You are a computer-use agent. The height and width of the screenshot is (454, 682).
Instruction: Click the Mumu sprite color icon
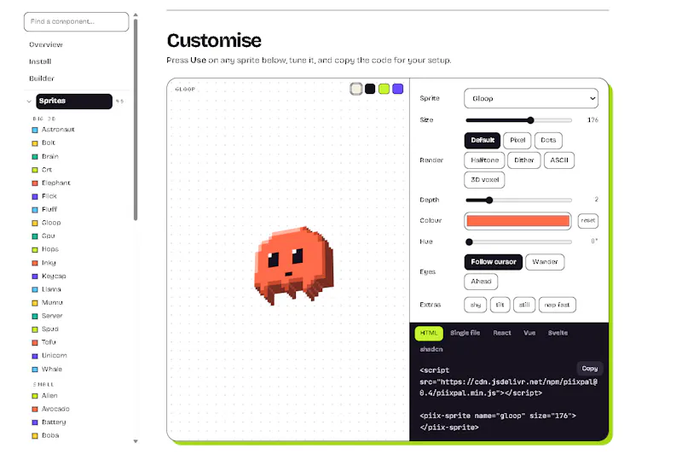pos(35,303)
